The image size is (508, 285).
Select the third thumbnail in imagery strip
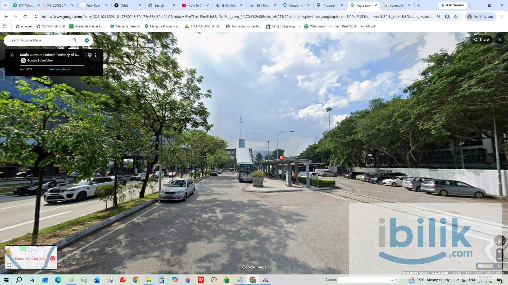491,266
